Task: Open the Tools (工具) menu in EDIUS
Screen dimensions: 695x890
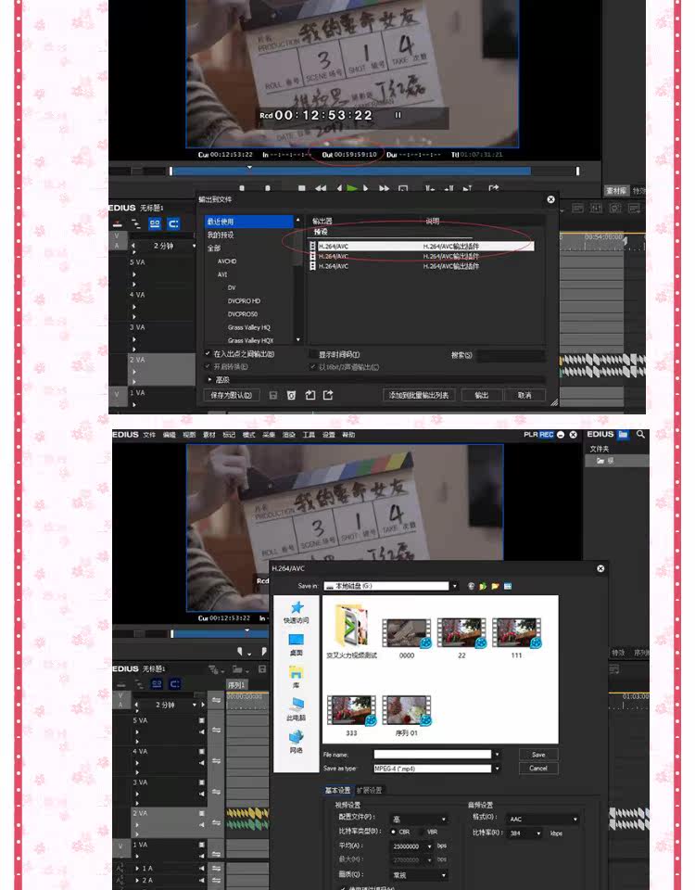Action: coord(309,435)
